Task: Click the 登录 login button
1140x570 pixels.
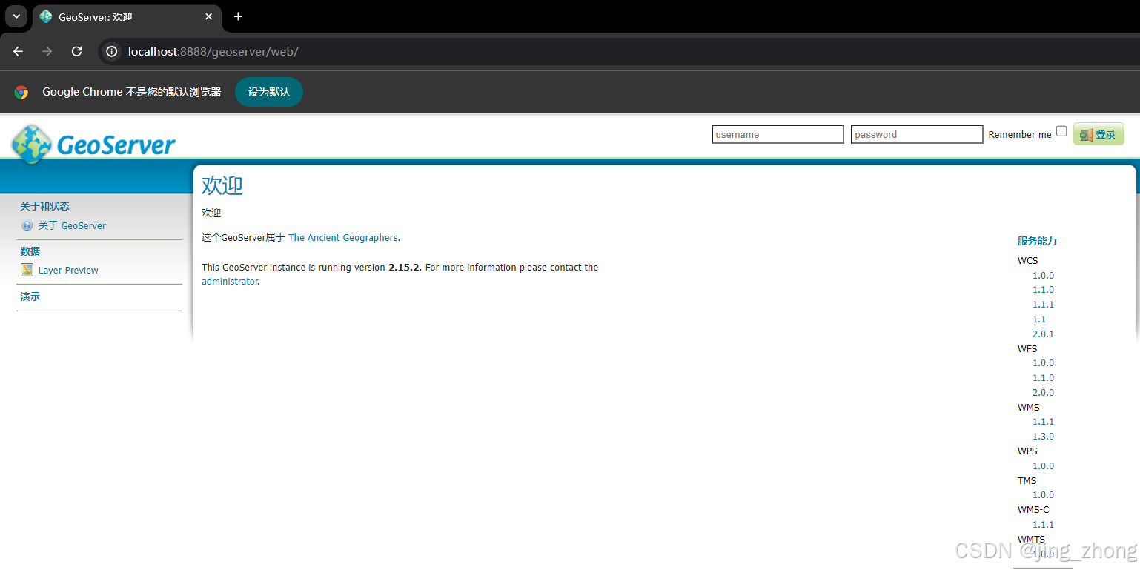Action: 1098,134
